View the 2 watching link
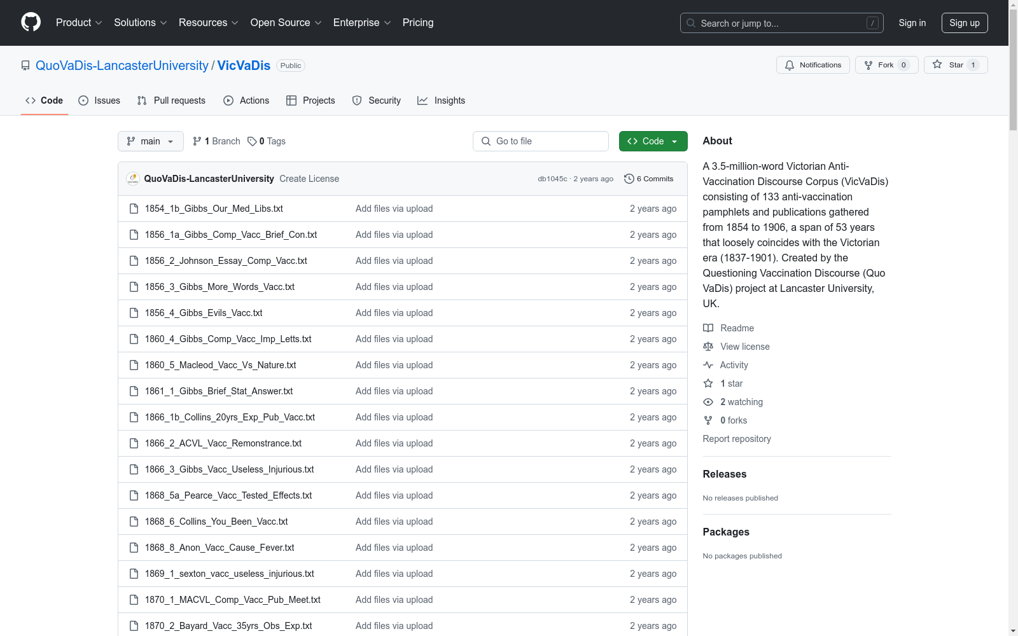 [733, 402]
